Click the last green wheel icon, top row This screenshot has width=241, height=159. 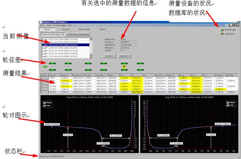coord(140,63)
